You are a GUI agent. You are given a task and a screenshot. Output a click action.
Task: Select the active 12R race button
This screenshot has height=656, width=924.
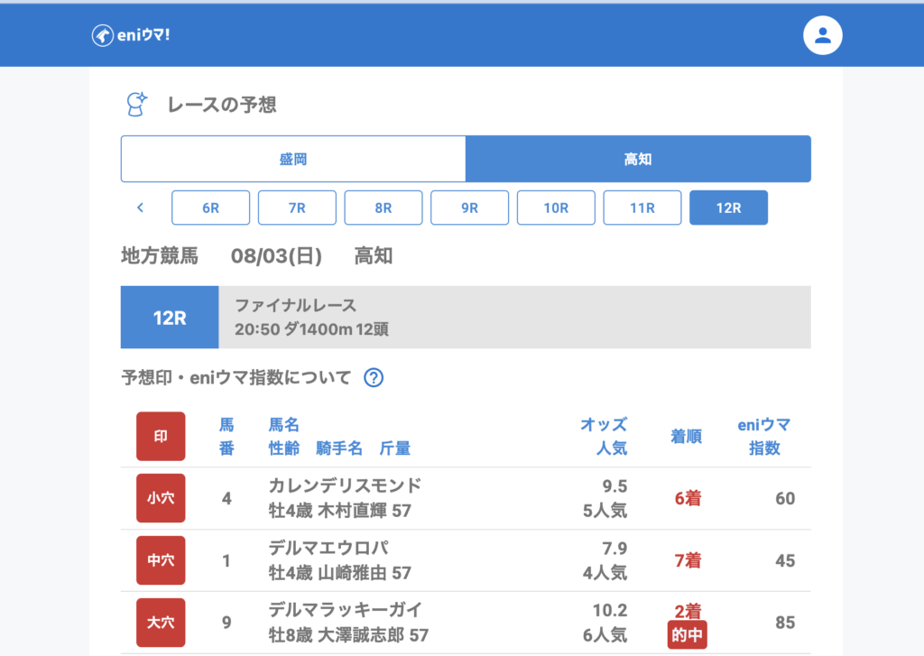[728, 208]
